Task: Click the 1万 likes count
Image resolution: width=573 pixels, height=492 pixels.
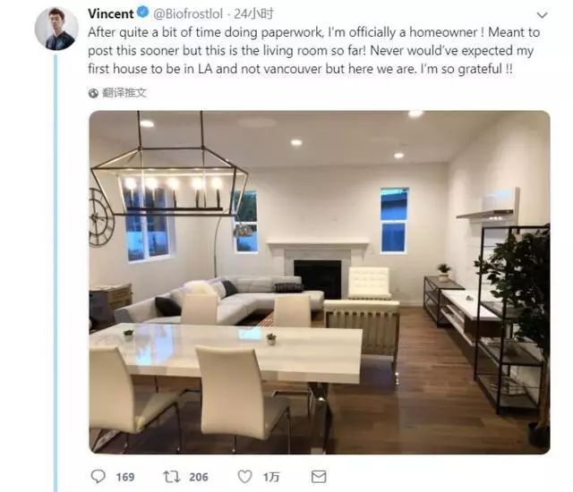Action: 271,477
